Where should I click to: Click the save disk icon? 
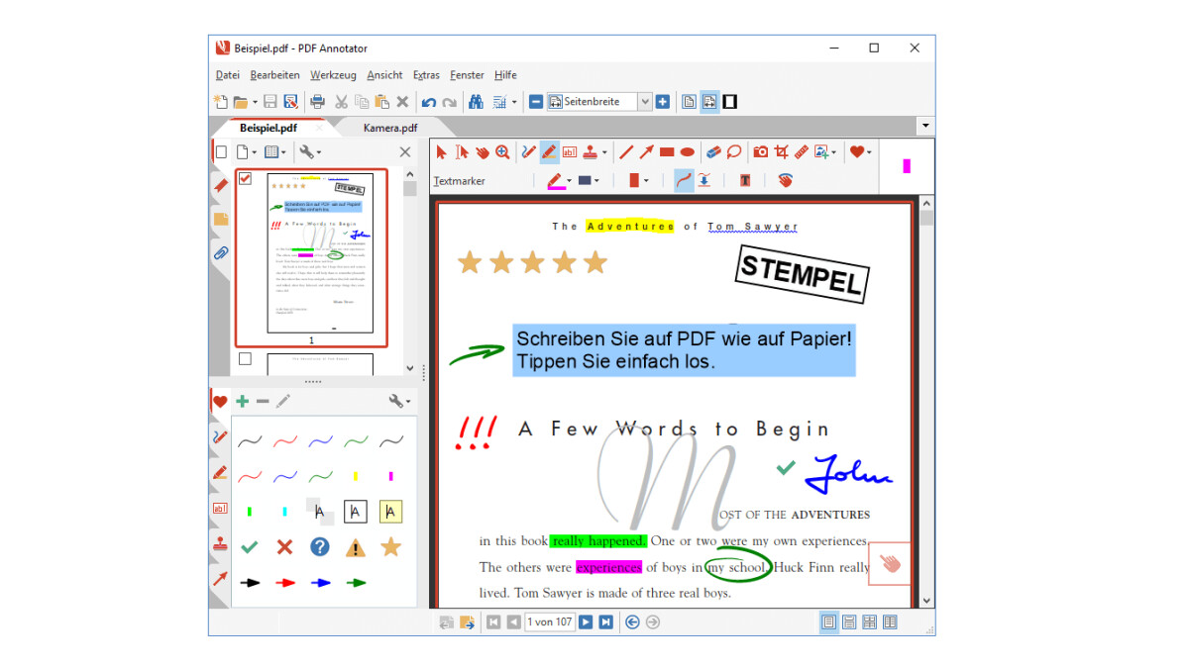[x=270, y=102]
